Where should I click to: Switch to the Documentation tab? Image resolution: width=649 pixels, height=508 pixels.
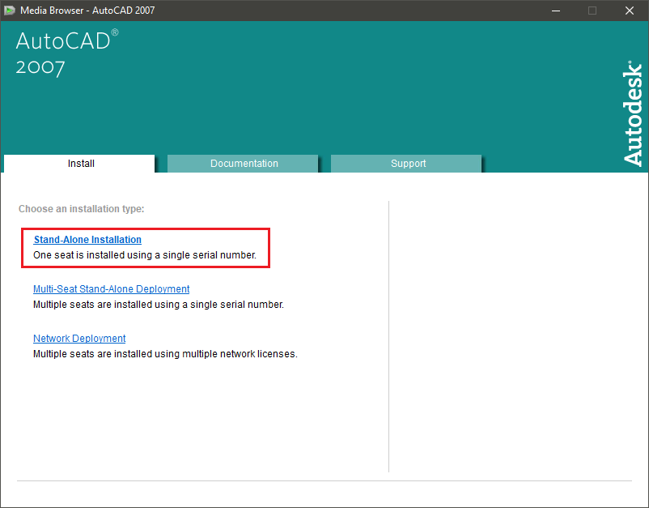tap(243, 163)
